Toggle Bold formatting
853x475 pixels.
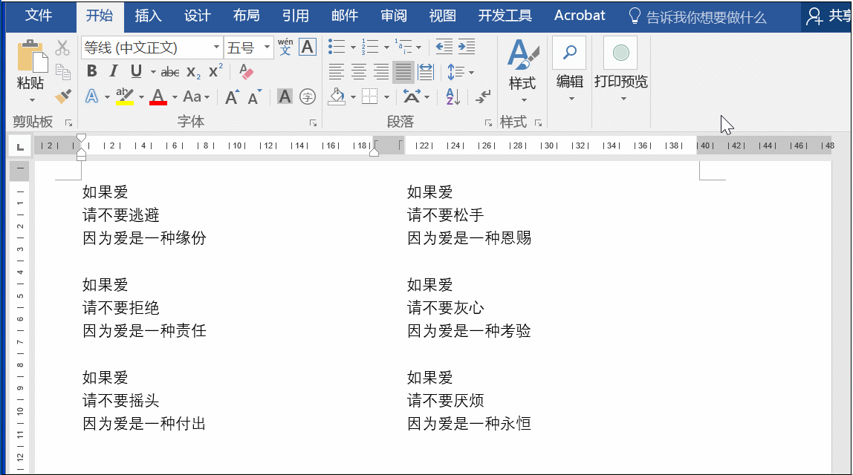91,71
